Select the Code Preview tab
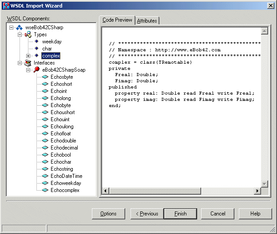This screenshot has height=234, width=277. pos(117,20)
